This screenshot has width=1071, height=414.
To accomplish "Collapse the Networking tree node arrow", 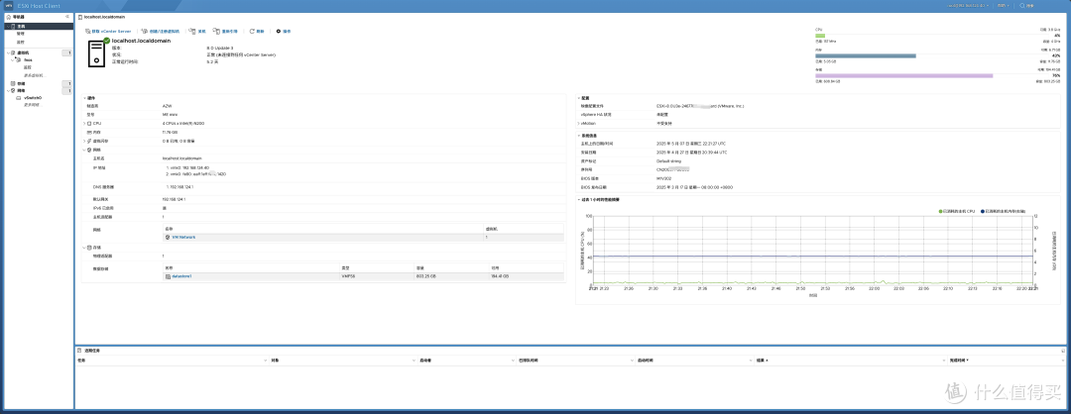I will pyautogui.click(x=8, y=90).
